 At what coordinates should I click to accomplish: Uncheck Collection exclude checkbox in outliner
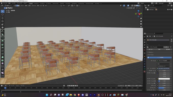(168, 10)
